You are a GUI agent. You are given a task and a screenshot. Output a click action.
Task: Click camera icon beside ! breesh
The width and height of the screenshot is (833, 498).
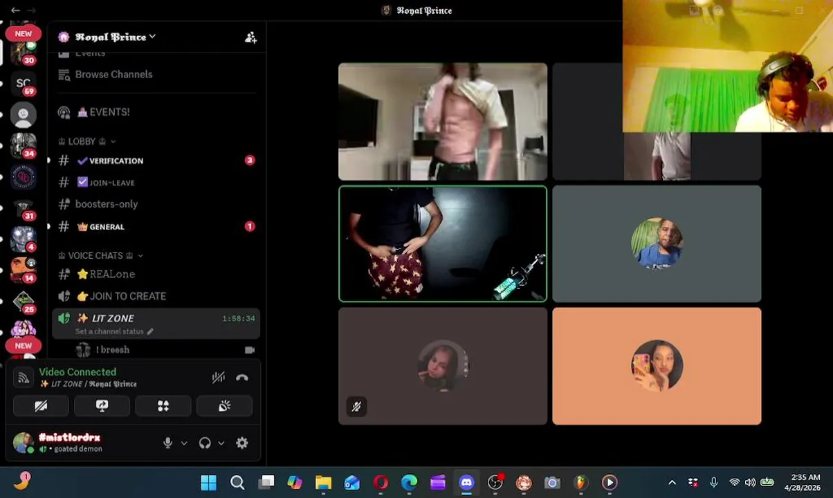pos(250,350)
